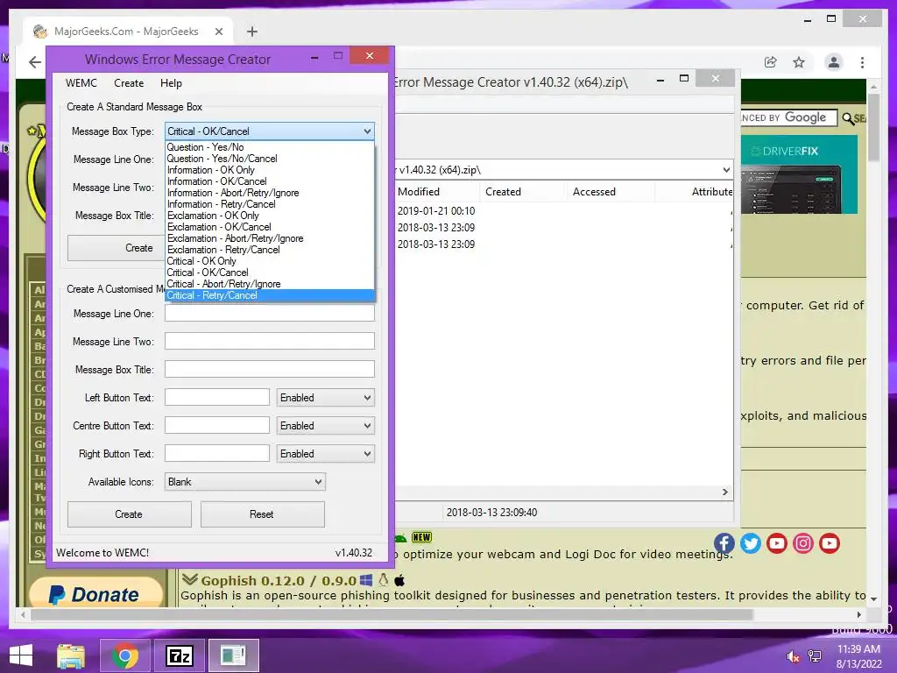Choose Critical - OK Only option
This screenshot has height=673, width=897.
[x=270, y=261]
